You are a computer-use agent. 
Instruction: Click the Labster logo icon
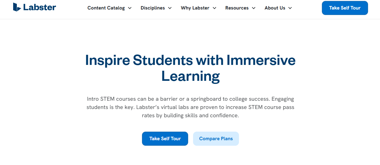coord(17,7)
